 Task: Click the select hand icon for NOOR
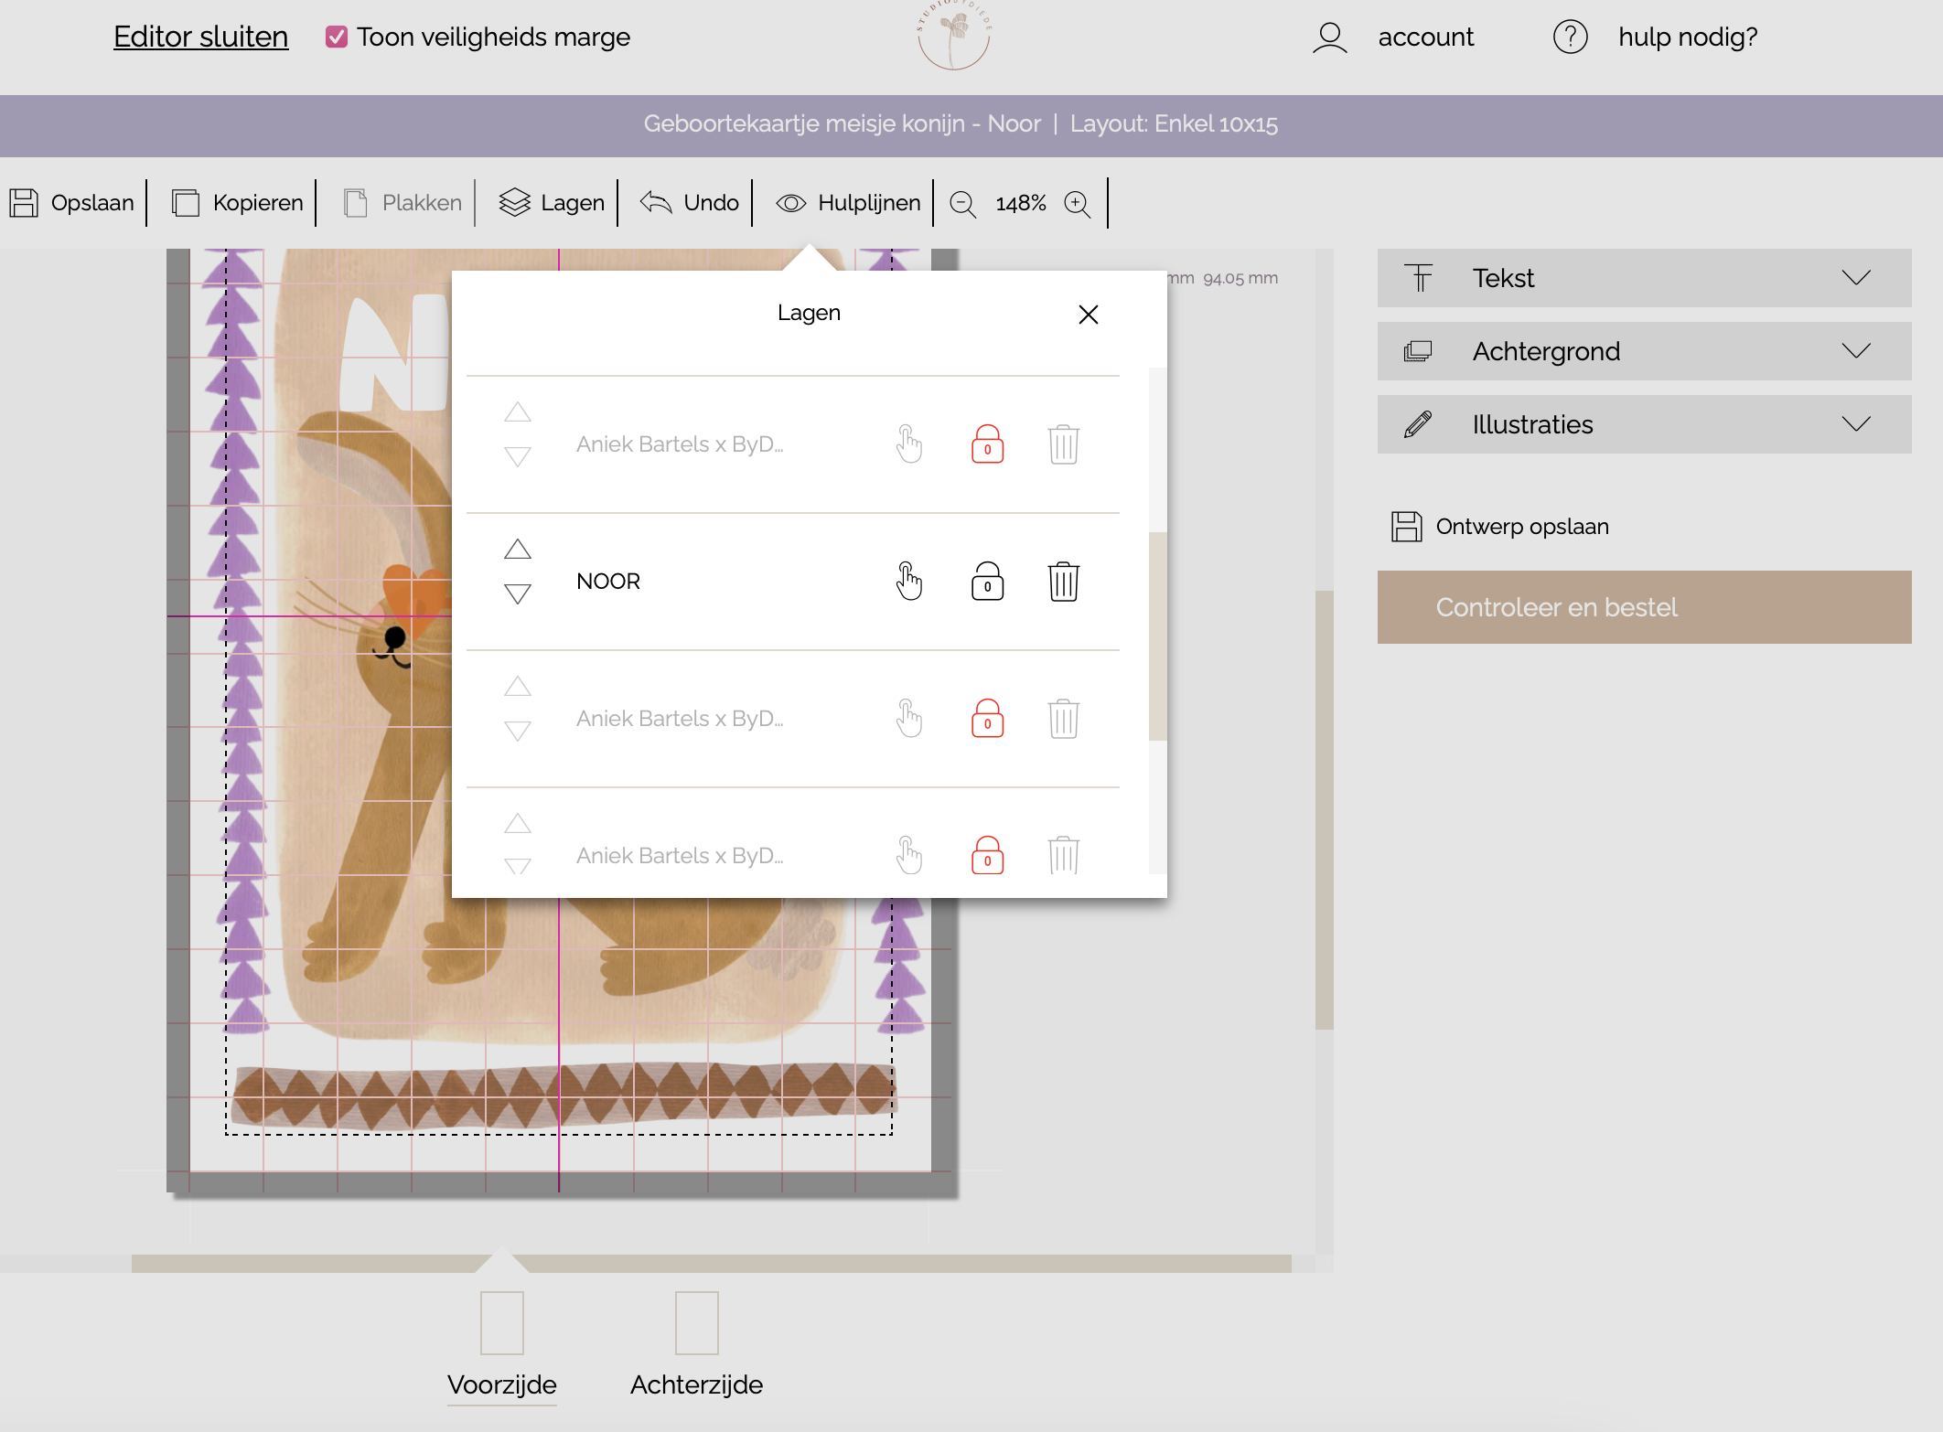[908, 582]
